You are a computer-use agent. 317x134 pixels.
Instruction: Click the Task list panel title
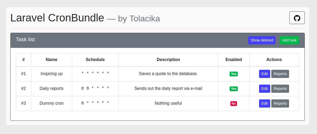pyautogui.click(x=25, y=39)
